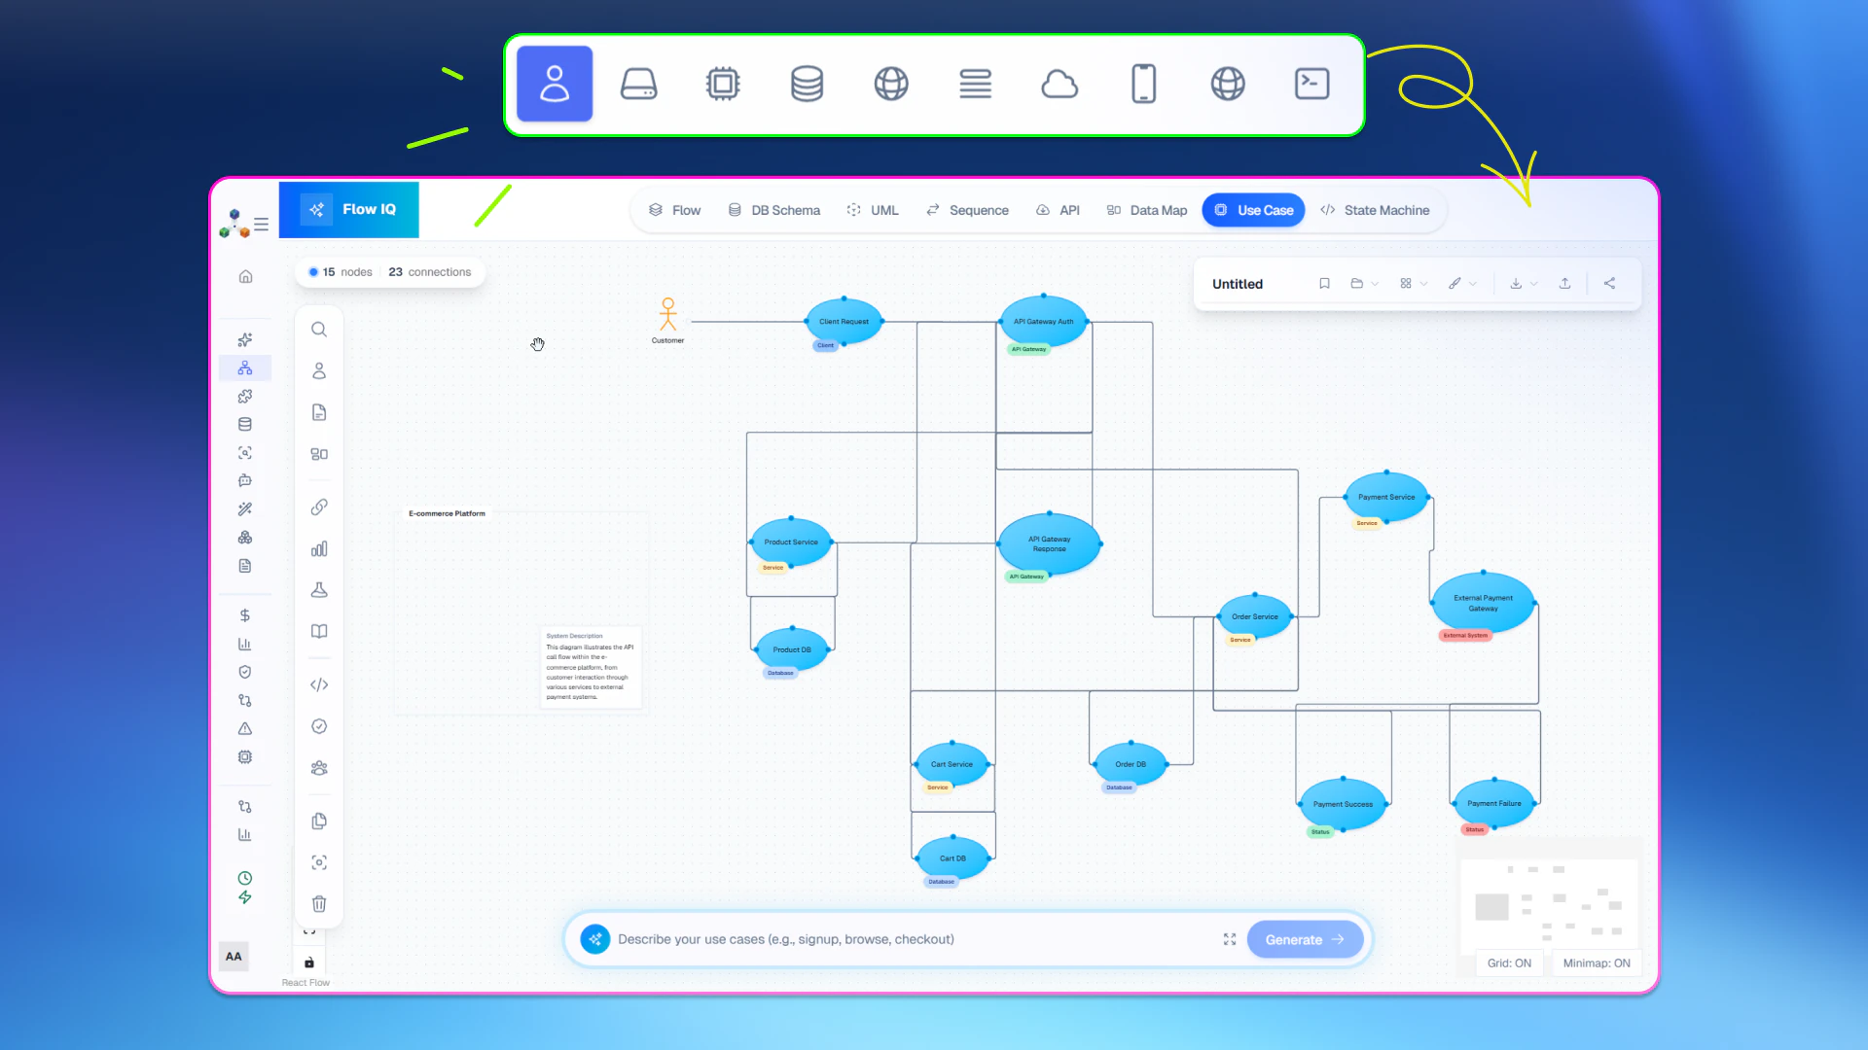1868x1050 pixels.
Task: Open the code view icon in the side panel
Action: pos(318,684)
